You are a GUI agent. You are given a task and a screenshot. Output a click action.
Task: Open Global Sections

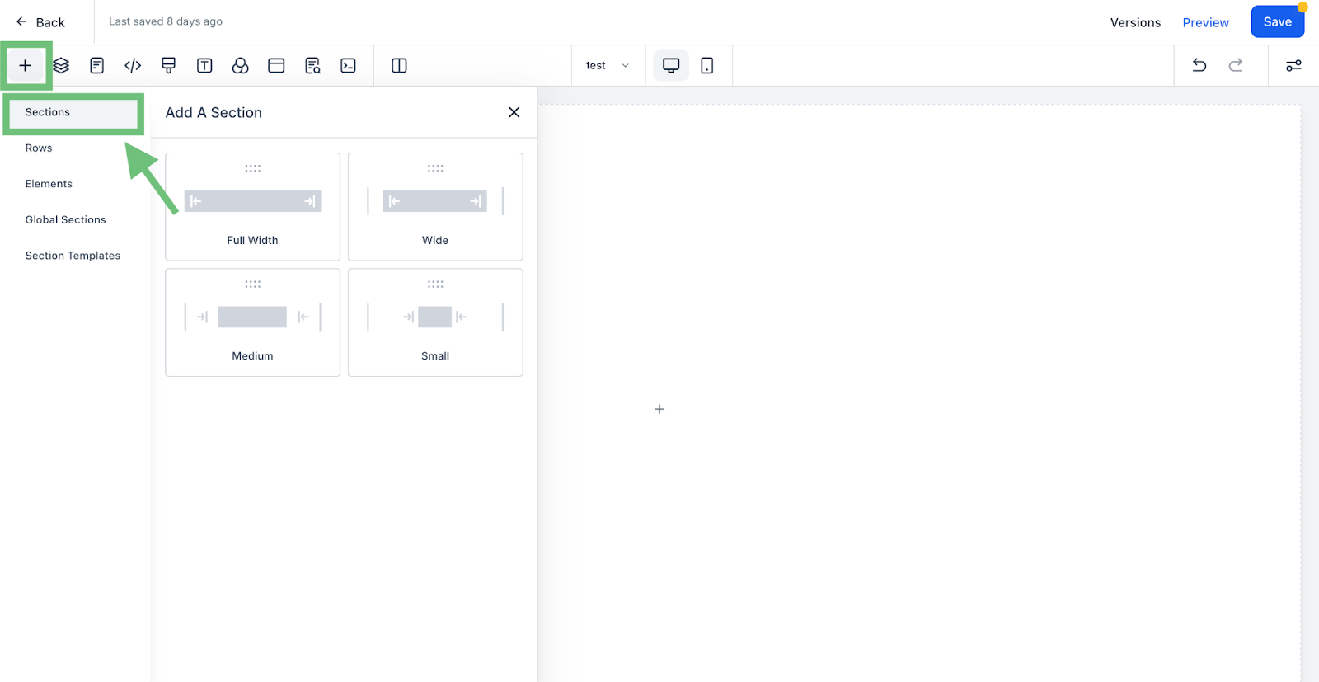(66, 220)
